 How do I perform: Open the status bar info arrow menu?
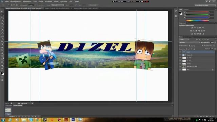[33, 103]
